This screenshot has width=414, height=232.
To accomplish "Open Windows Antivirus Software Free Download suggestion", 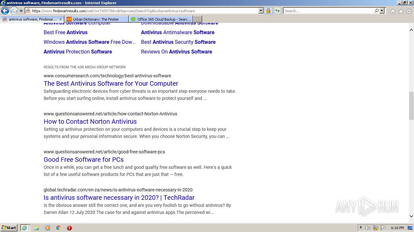I will coord(90,42).
